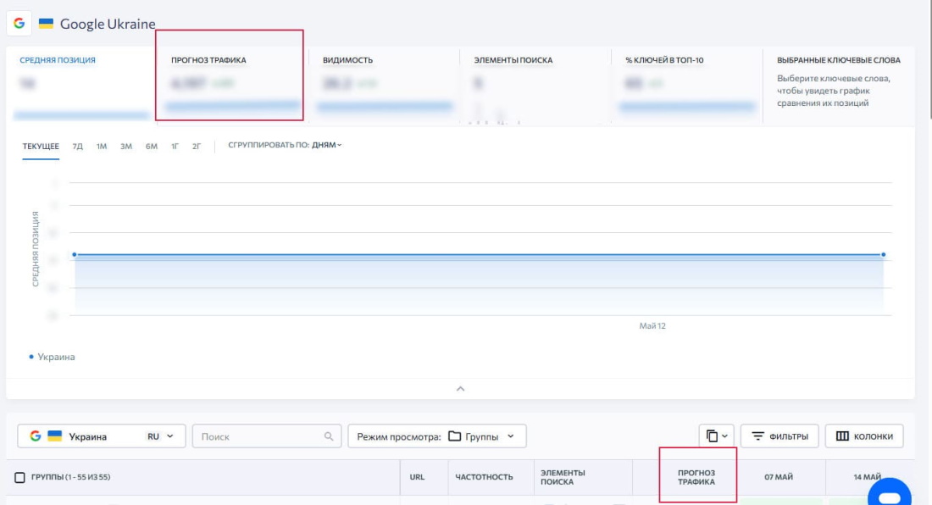Toggle the Группы select-all checkbox

click(x=19, y=477)
